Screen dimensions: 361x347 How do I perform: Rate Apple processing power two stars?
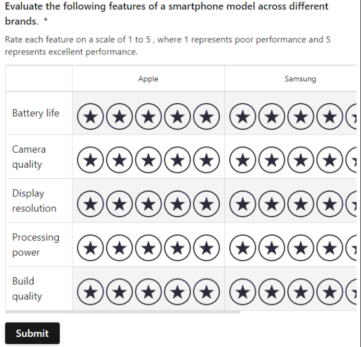120,247
